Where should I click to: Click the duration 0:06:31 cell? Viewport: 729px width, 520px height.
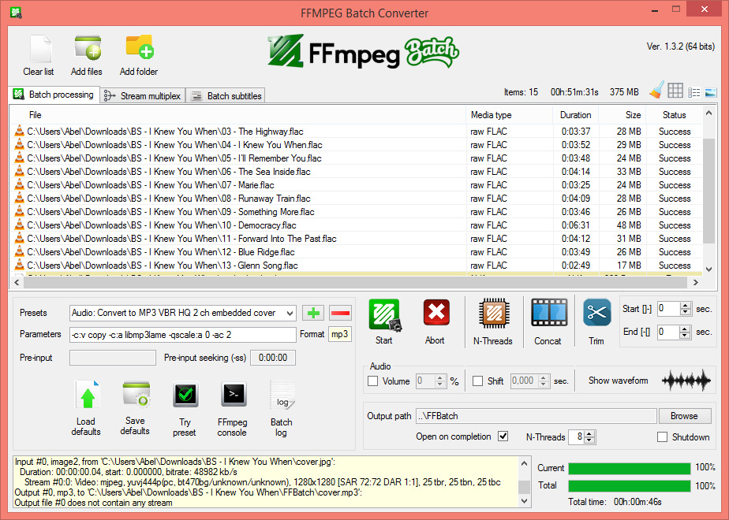coord(576,225)
